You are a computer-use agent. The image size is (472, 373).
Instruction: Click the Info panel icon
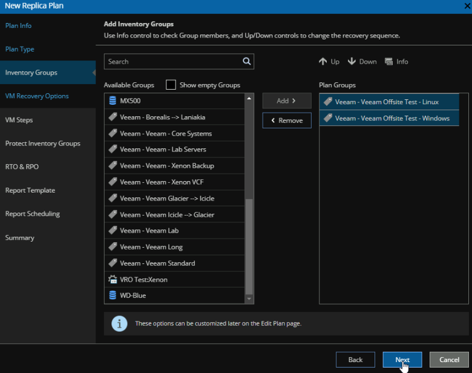point(388,62)
